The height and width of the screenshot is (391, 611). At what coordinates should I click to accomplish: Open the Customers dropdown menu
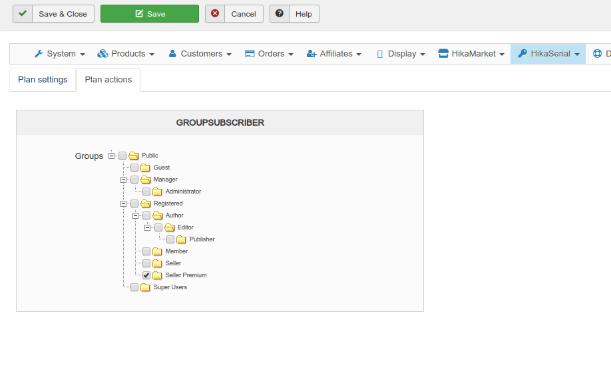coord(200,54)
